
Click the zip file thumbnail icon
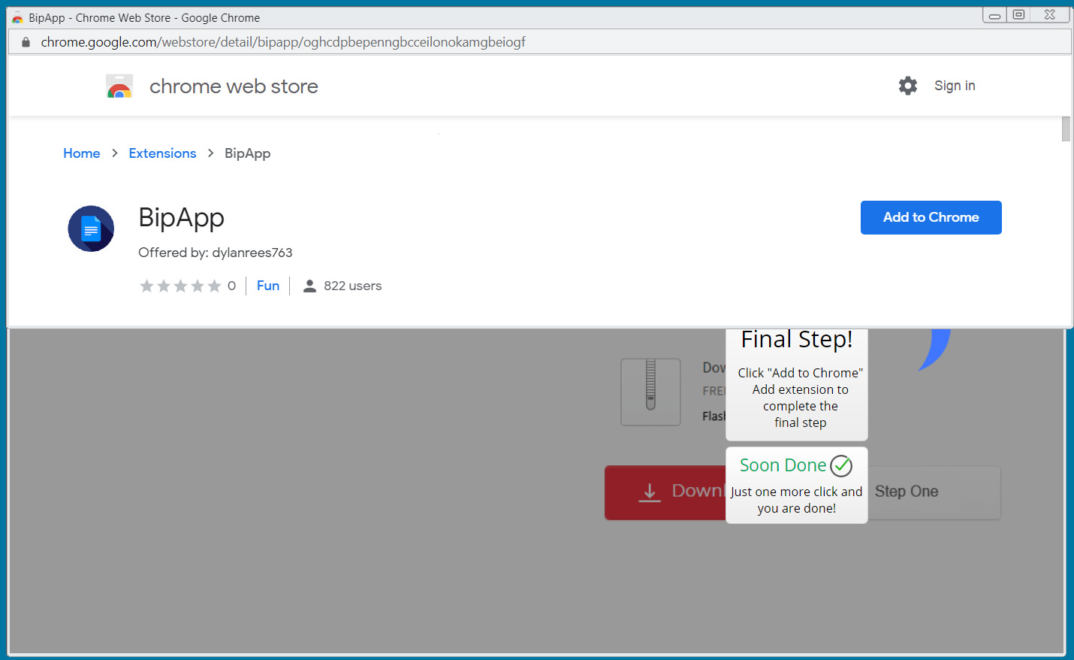650,392
